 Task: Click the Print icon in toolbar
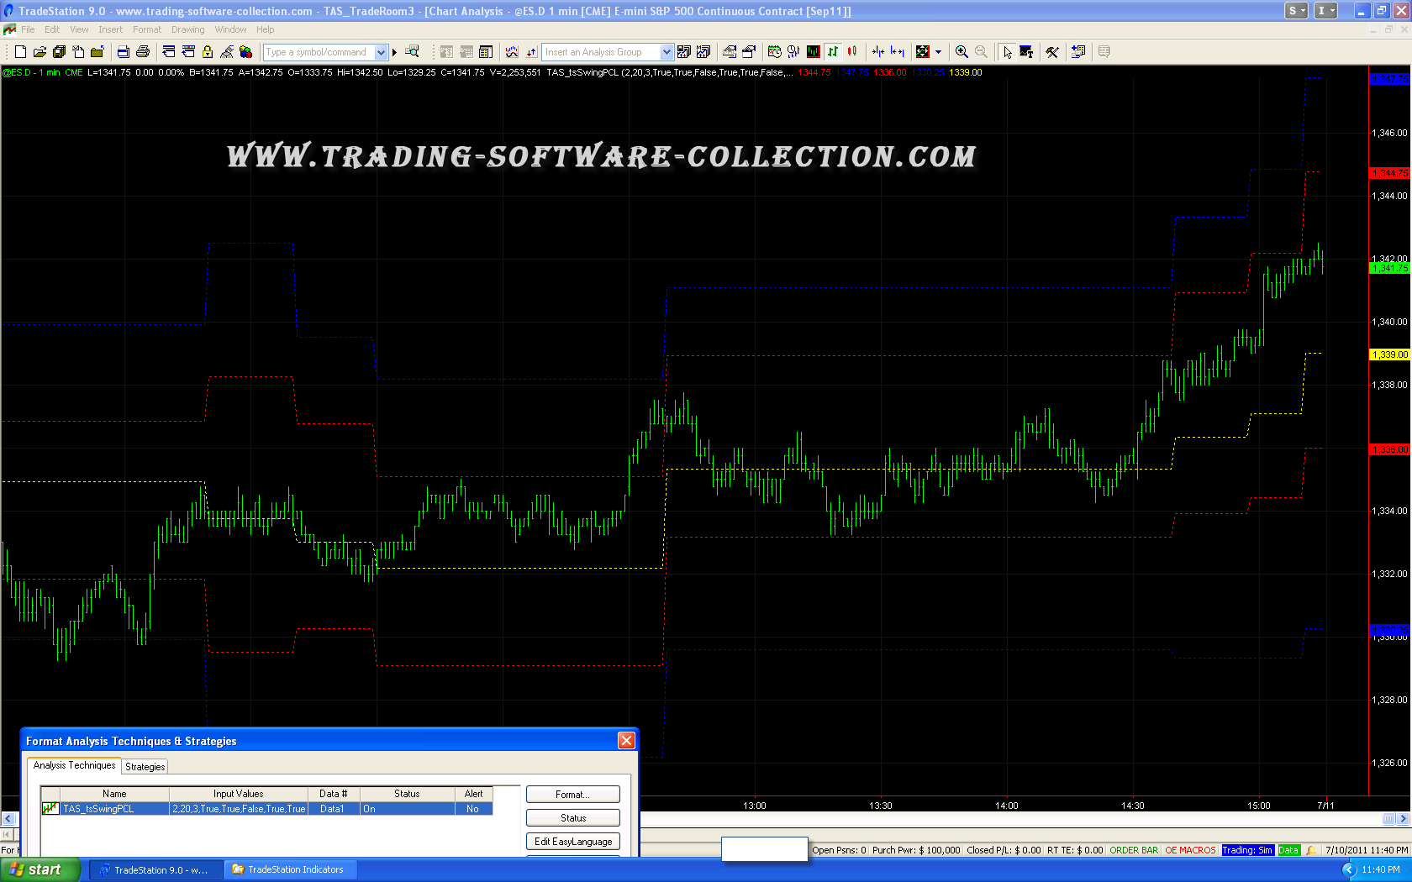(x=142, y=52)
